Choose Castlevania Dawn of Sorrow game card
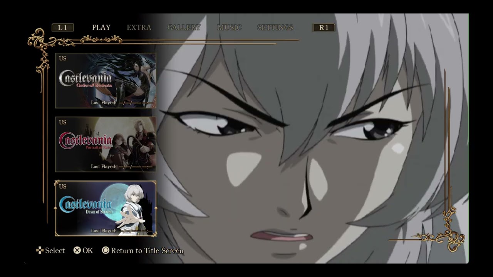 tap(106, 208)
